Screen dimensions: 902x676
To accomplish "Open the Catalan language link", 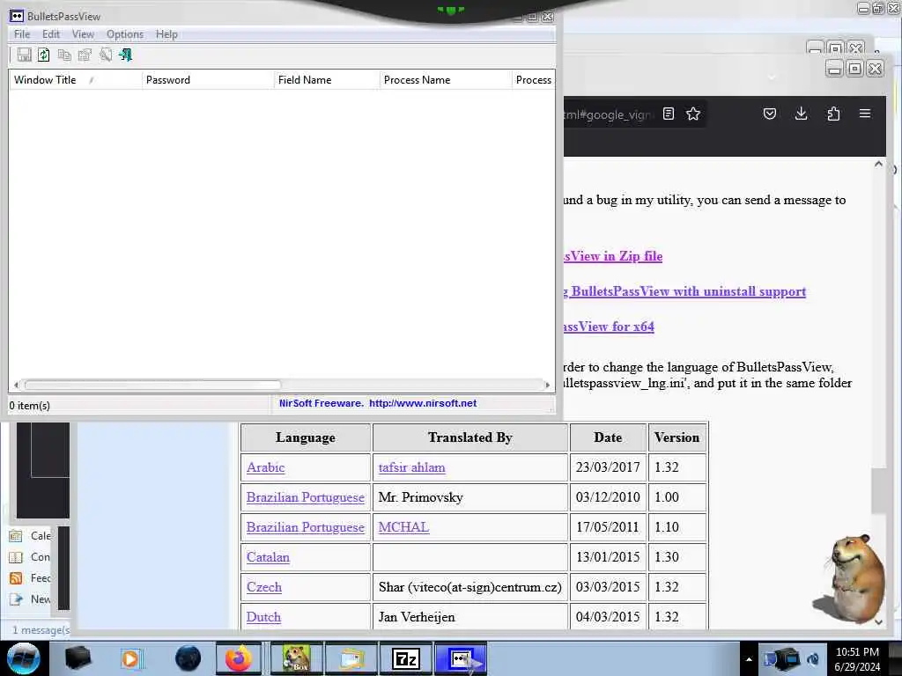I will [268, 557].
